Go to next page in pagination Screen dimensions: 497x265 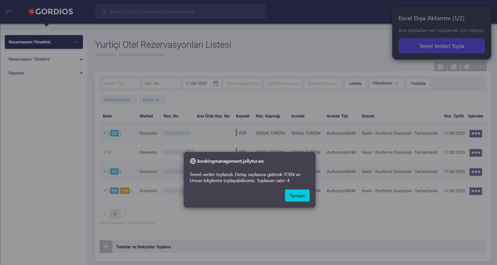pyautogui.click(x=125, y=214)
